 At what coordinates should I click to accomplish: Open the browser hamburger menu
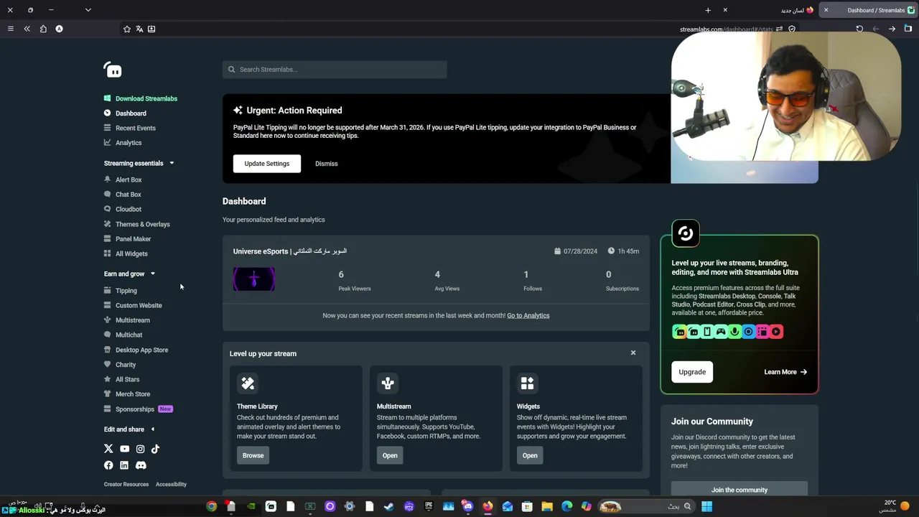(10, 29)
